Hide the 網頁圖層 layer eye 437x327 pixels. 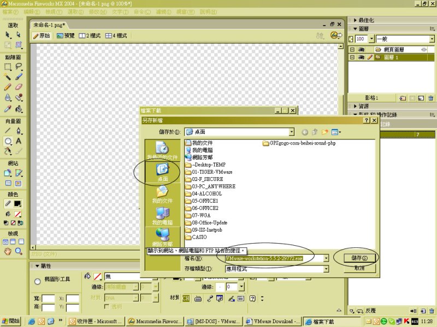pos(361,50)
